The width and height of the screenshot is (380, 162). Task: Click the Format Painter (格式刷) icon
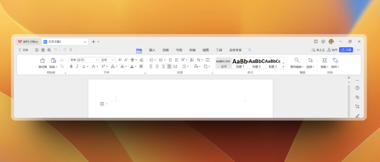[x=43, y=60]
